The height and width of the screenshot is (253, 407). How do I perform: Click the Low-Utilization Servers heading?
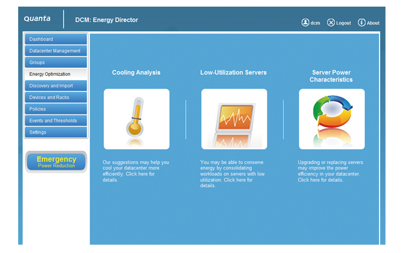pyautogui.click(x=233, y=73)
